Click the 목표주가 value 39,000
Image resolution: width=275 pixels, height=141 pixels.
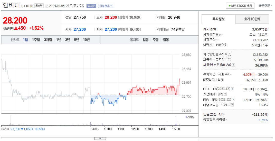(263, 75)
